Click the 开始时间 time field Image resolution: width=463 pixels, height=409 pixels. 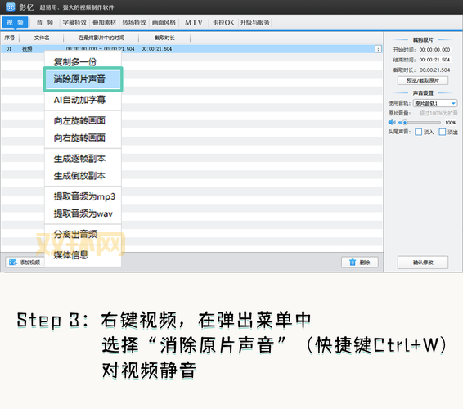(434, 50)
